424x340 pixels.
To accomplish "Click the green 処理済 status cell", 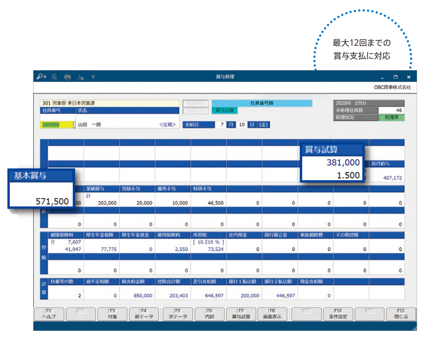I will pos(391,117).
